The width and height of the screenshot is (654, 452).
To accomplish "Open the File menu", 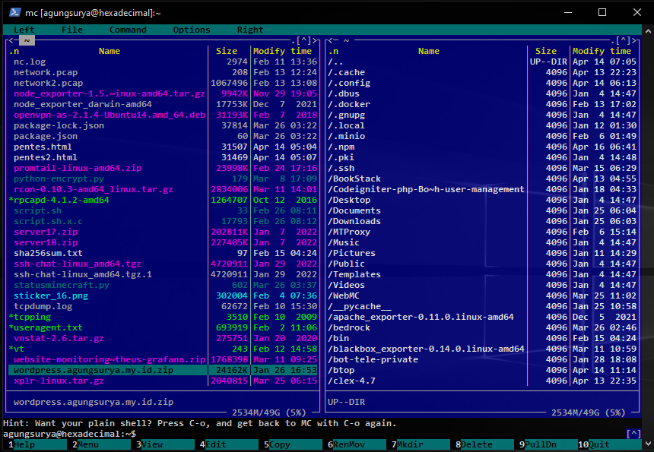I will tap(72, 30).
